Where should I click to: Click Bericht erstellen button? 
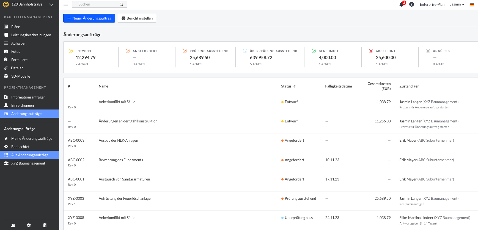pyautogui.click(x=137, y=18)
